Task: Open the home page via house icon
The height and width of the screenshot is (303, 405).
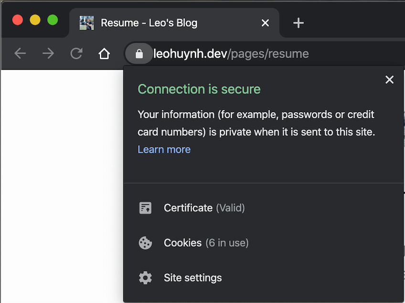Action: pyautogui.click(x=104, y=53)
